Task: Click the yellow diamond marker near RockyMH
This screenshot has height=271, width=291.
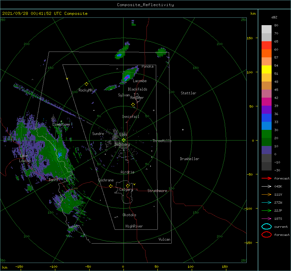Action: click(x=86, y=84)
